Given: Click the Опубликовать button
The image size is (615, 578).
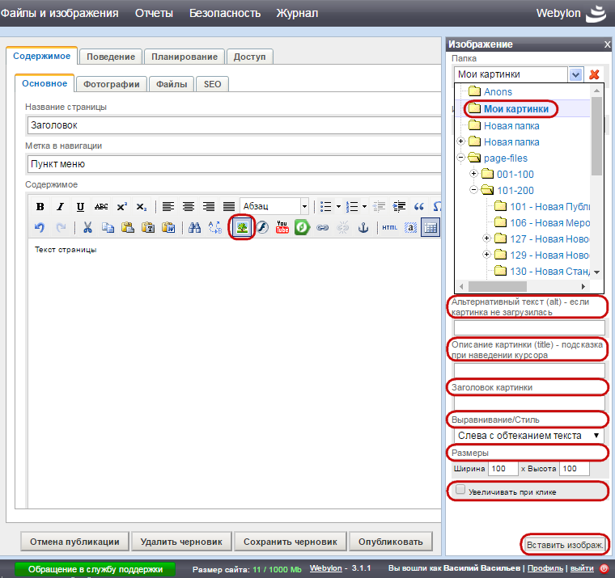Looking at the screenshot, I should [x=391, y=542].
